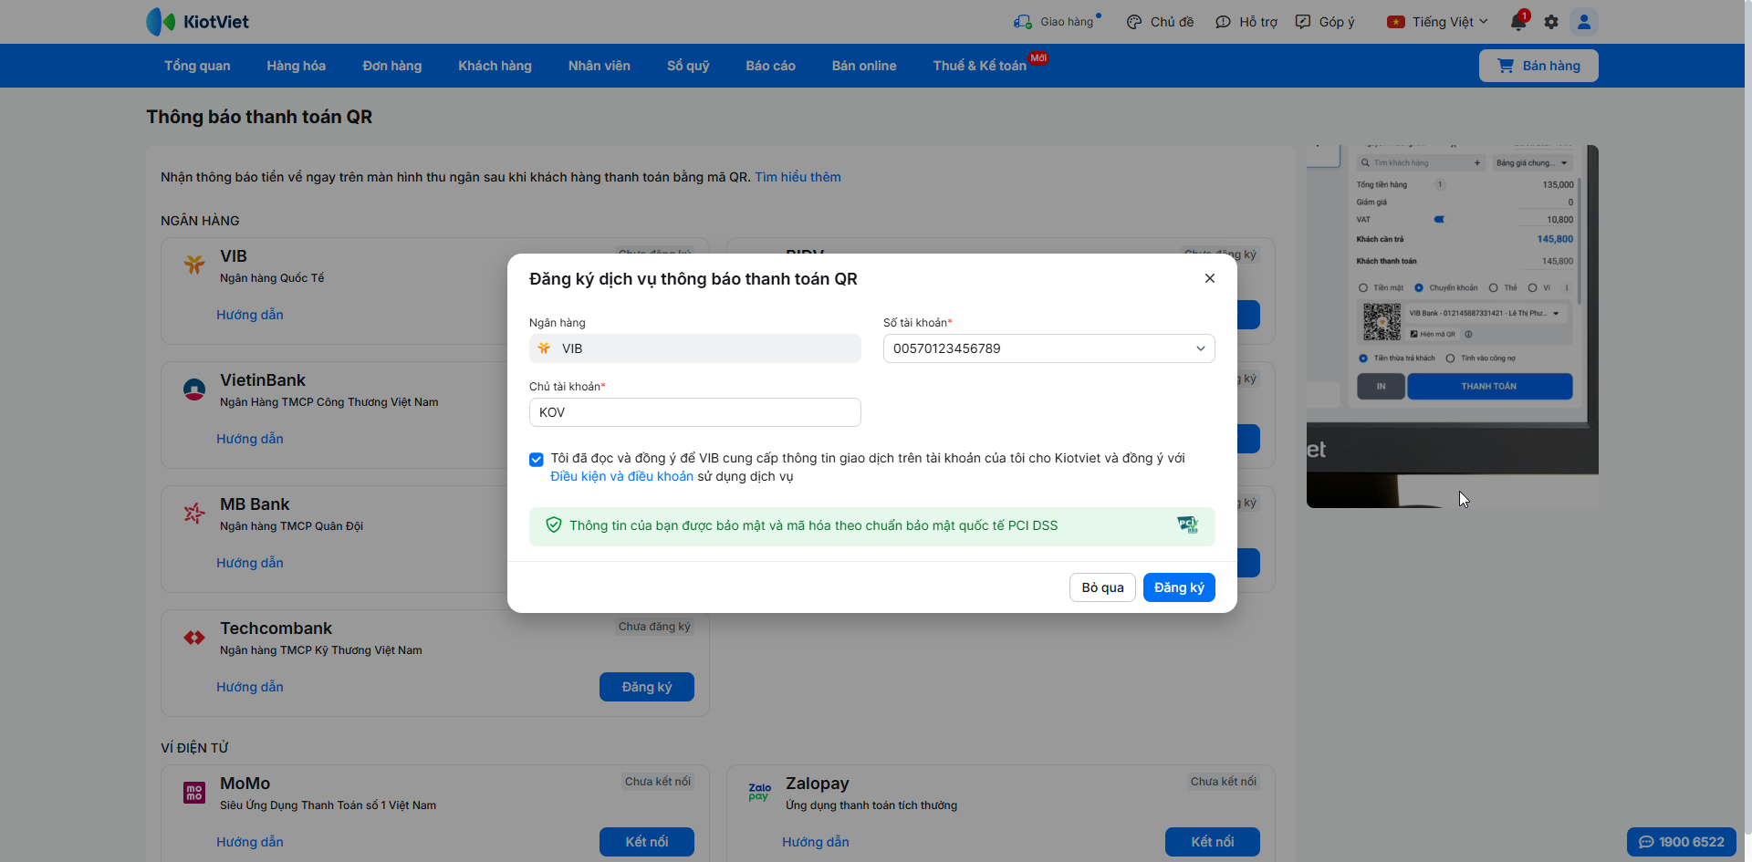Open Chủ đề theme palette
Screen dimensions: 1752x862
point(1134,22)
